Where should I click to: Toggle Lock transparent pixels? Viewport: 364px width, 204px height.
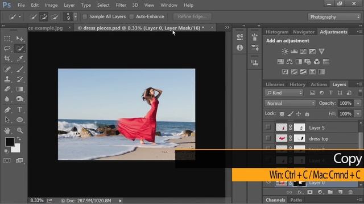pos(282,114)
